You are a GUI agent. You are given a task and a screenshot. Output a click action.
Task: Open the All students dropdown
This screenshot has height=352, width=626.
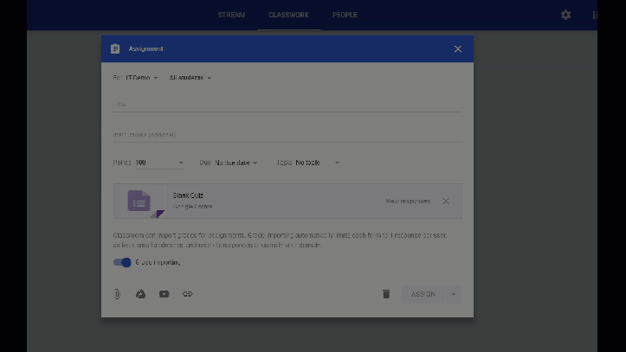coord(190,78)
